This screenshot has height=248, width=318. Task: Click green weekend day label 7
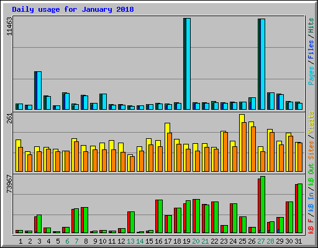76,241
